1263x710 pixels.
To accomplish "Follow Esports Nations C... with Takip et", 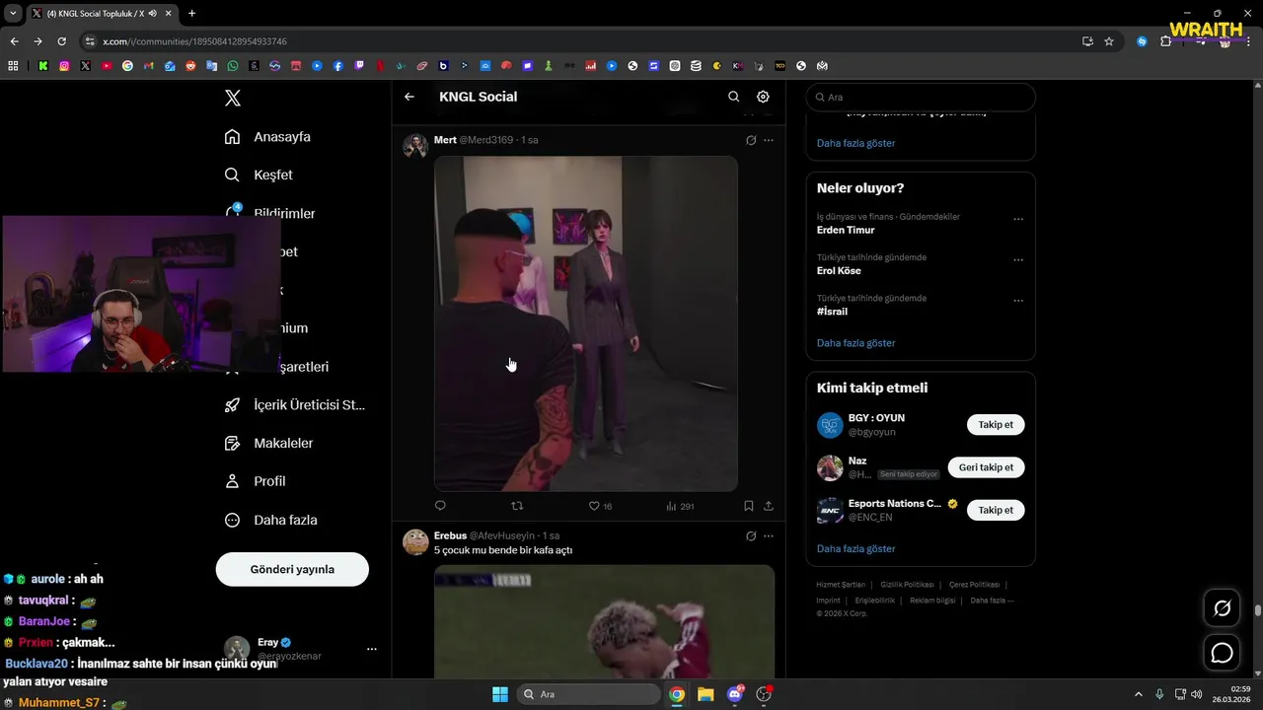I will (996, 510).
